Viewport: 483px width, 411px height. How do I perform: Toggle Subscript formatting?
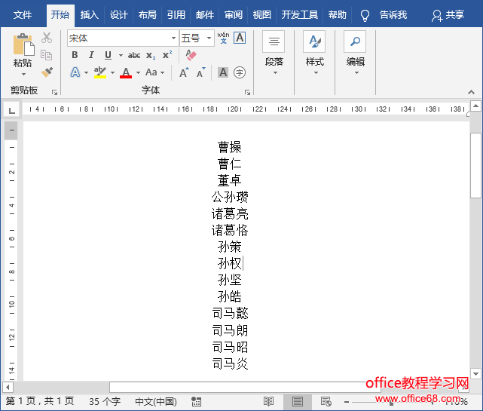(x=151, y=55)
